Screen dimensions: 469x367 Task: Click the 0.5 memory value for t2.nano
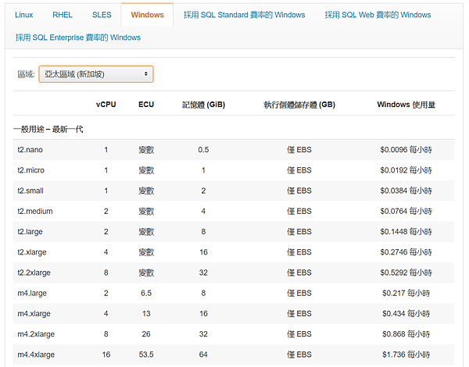(x=203, y=150)
